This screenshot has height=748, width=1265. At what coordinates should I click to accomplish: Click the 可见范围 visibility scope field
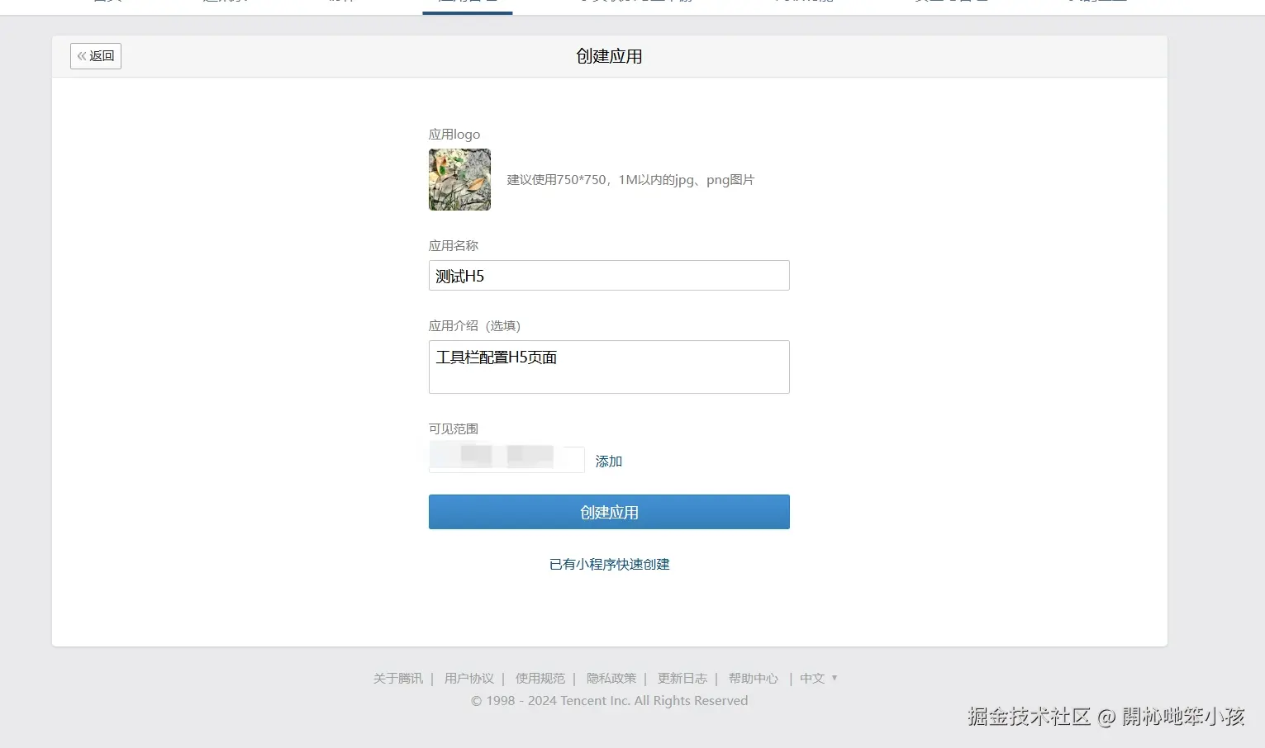tap(506, 458)
